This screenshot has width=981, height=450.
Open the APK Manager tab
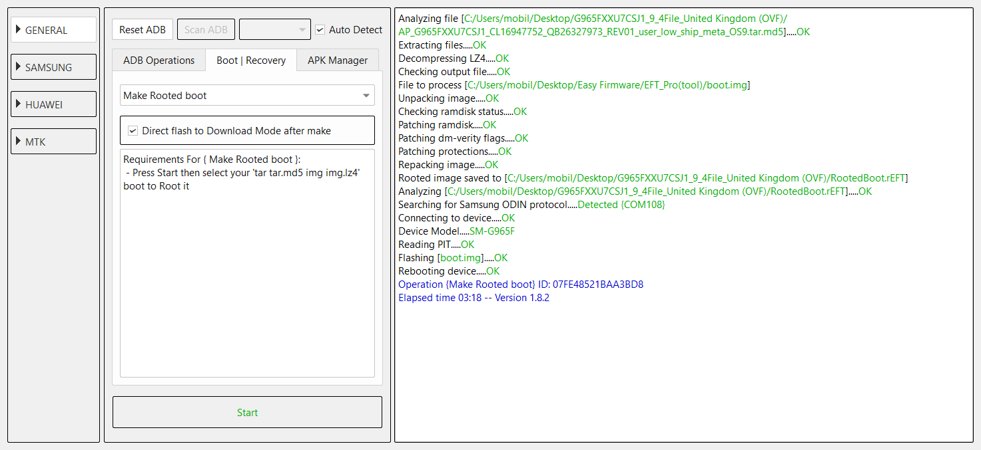[x=338, y=60]
